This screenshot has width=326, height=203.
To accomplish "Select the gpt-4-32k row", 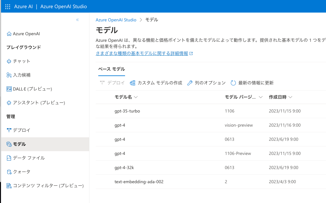I will (211, 167).
